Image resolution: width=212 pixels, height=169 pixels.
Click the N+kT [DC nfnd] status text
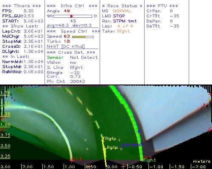point(66,46)
